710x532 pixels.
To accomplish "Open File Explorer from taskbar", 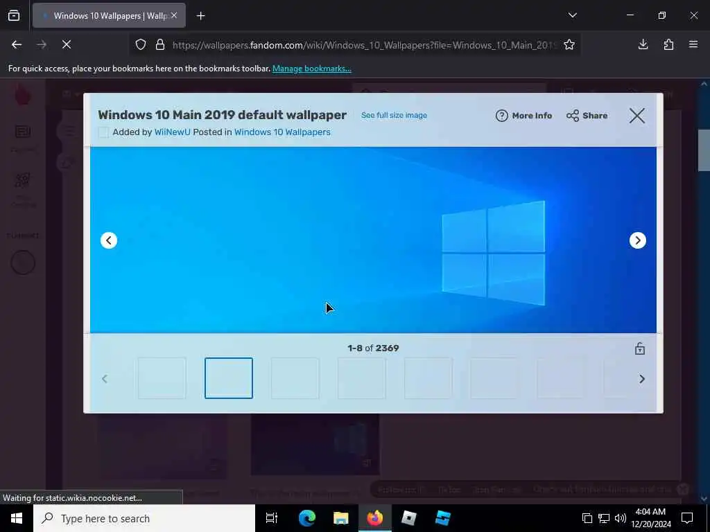I will point(340,518).
